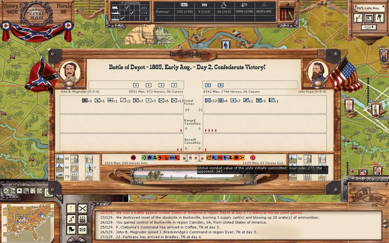Click the 1865, Late Aug. date note
The image size is (389, 243).
(x=369, y=8)
